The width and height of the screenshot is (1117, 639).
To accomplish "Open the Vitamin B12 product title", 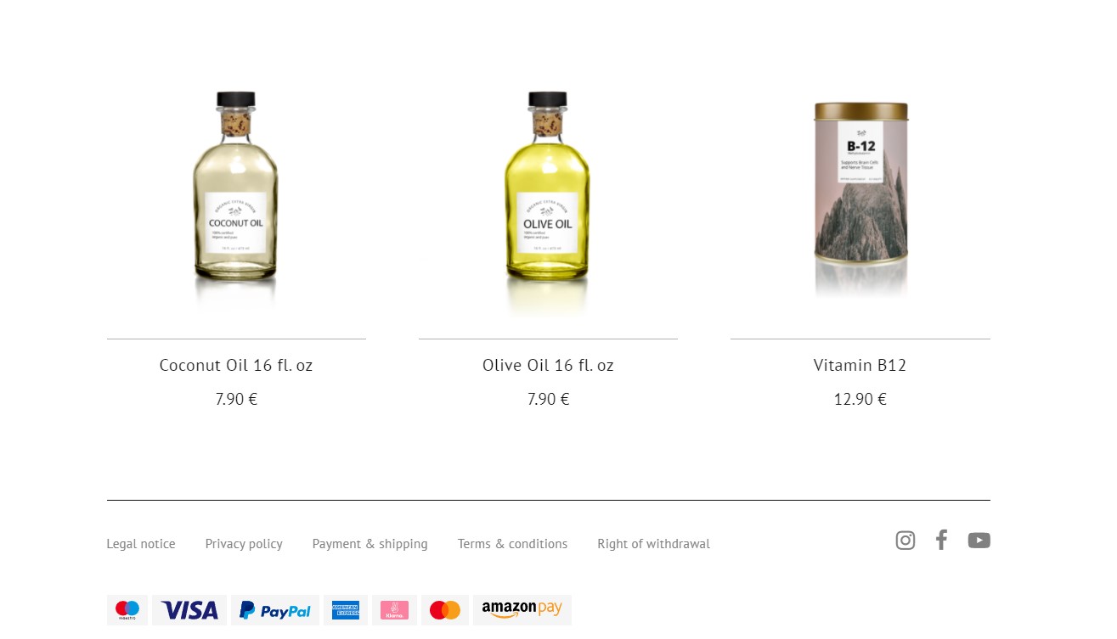I will (860, 365).
